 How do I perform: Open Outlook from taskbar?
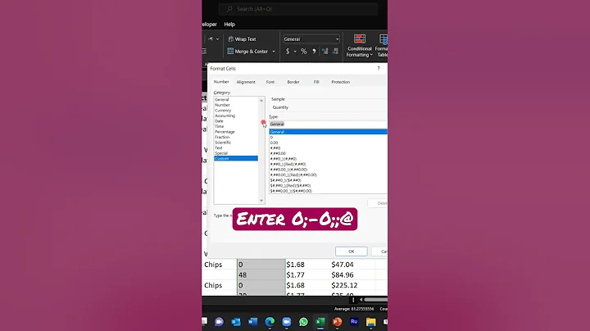tap(236, 322)
